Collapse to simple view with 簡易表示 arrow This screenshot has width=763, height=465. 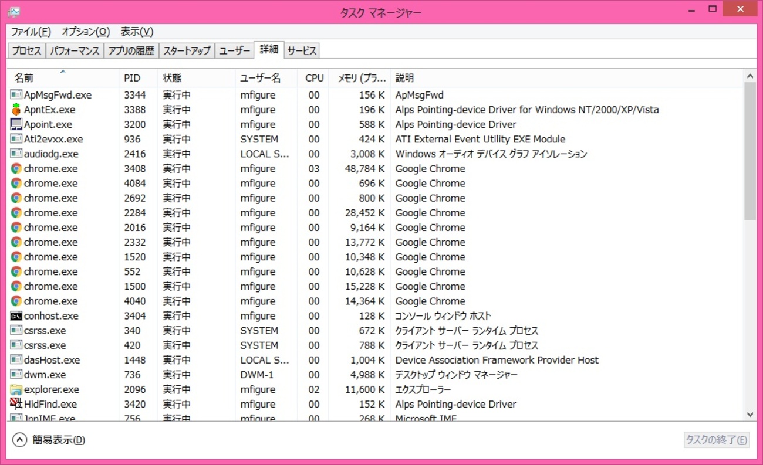pos(20,440)
